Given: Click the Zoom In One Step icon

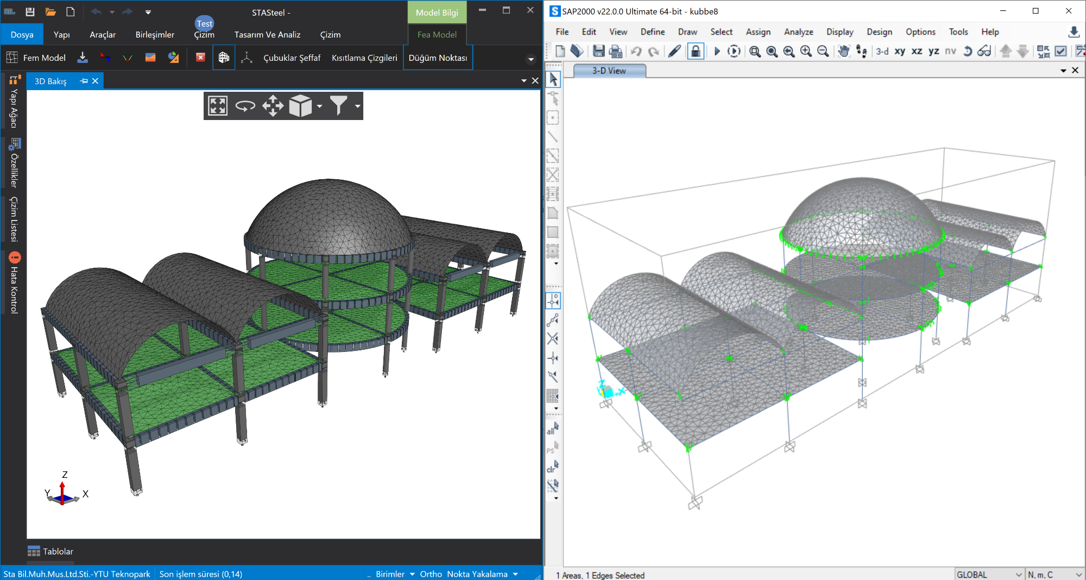Looking at the screenshot, I should click(x=806, y=51).
